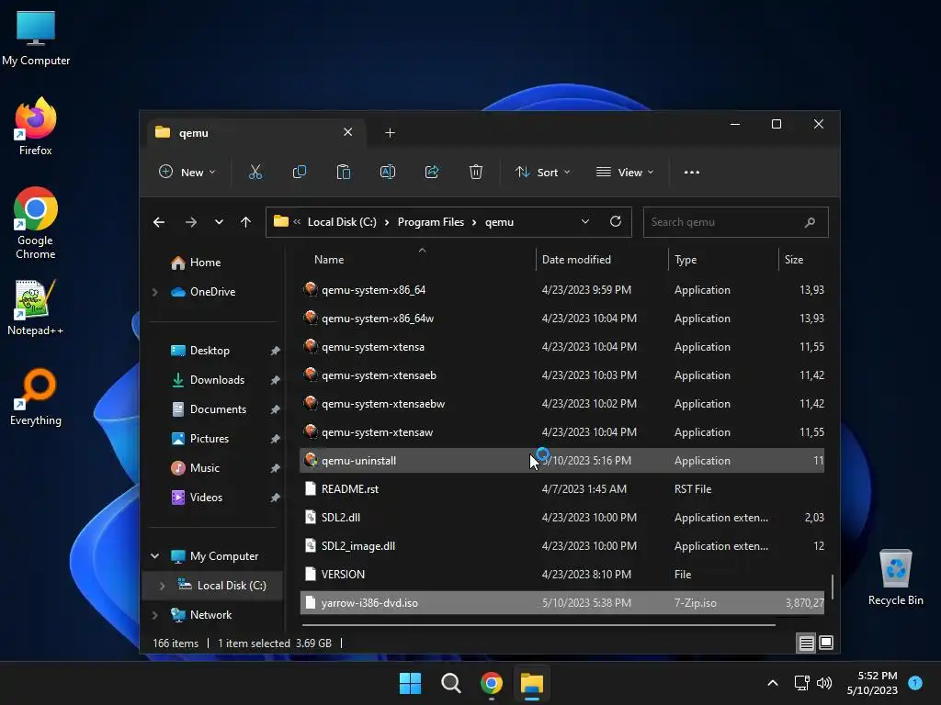Open Google Chrome desktop shortcut
Image resolution: width=941 pixels, height=705 pixels.
coord(36,223)
